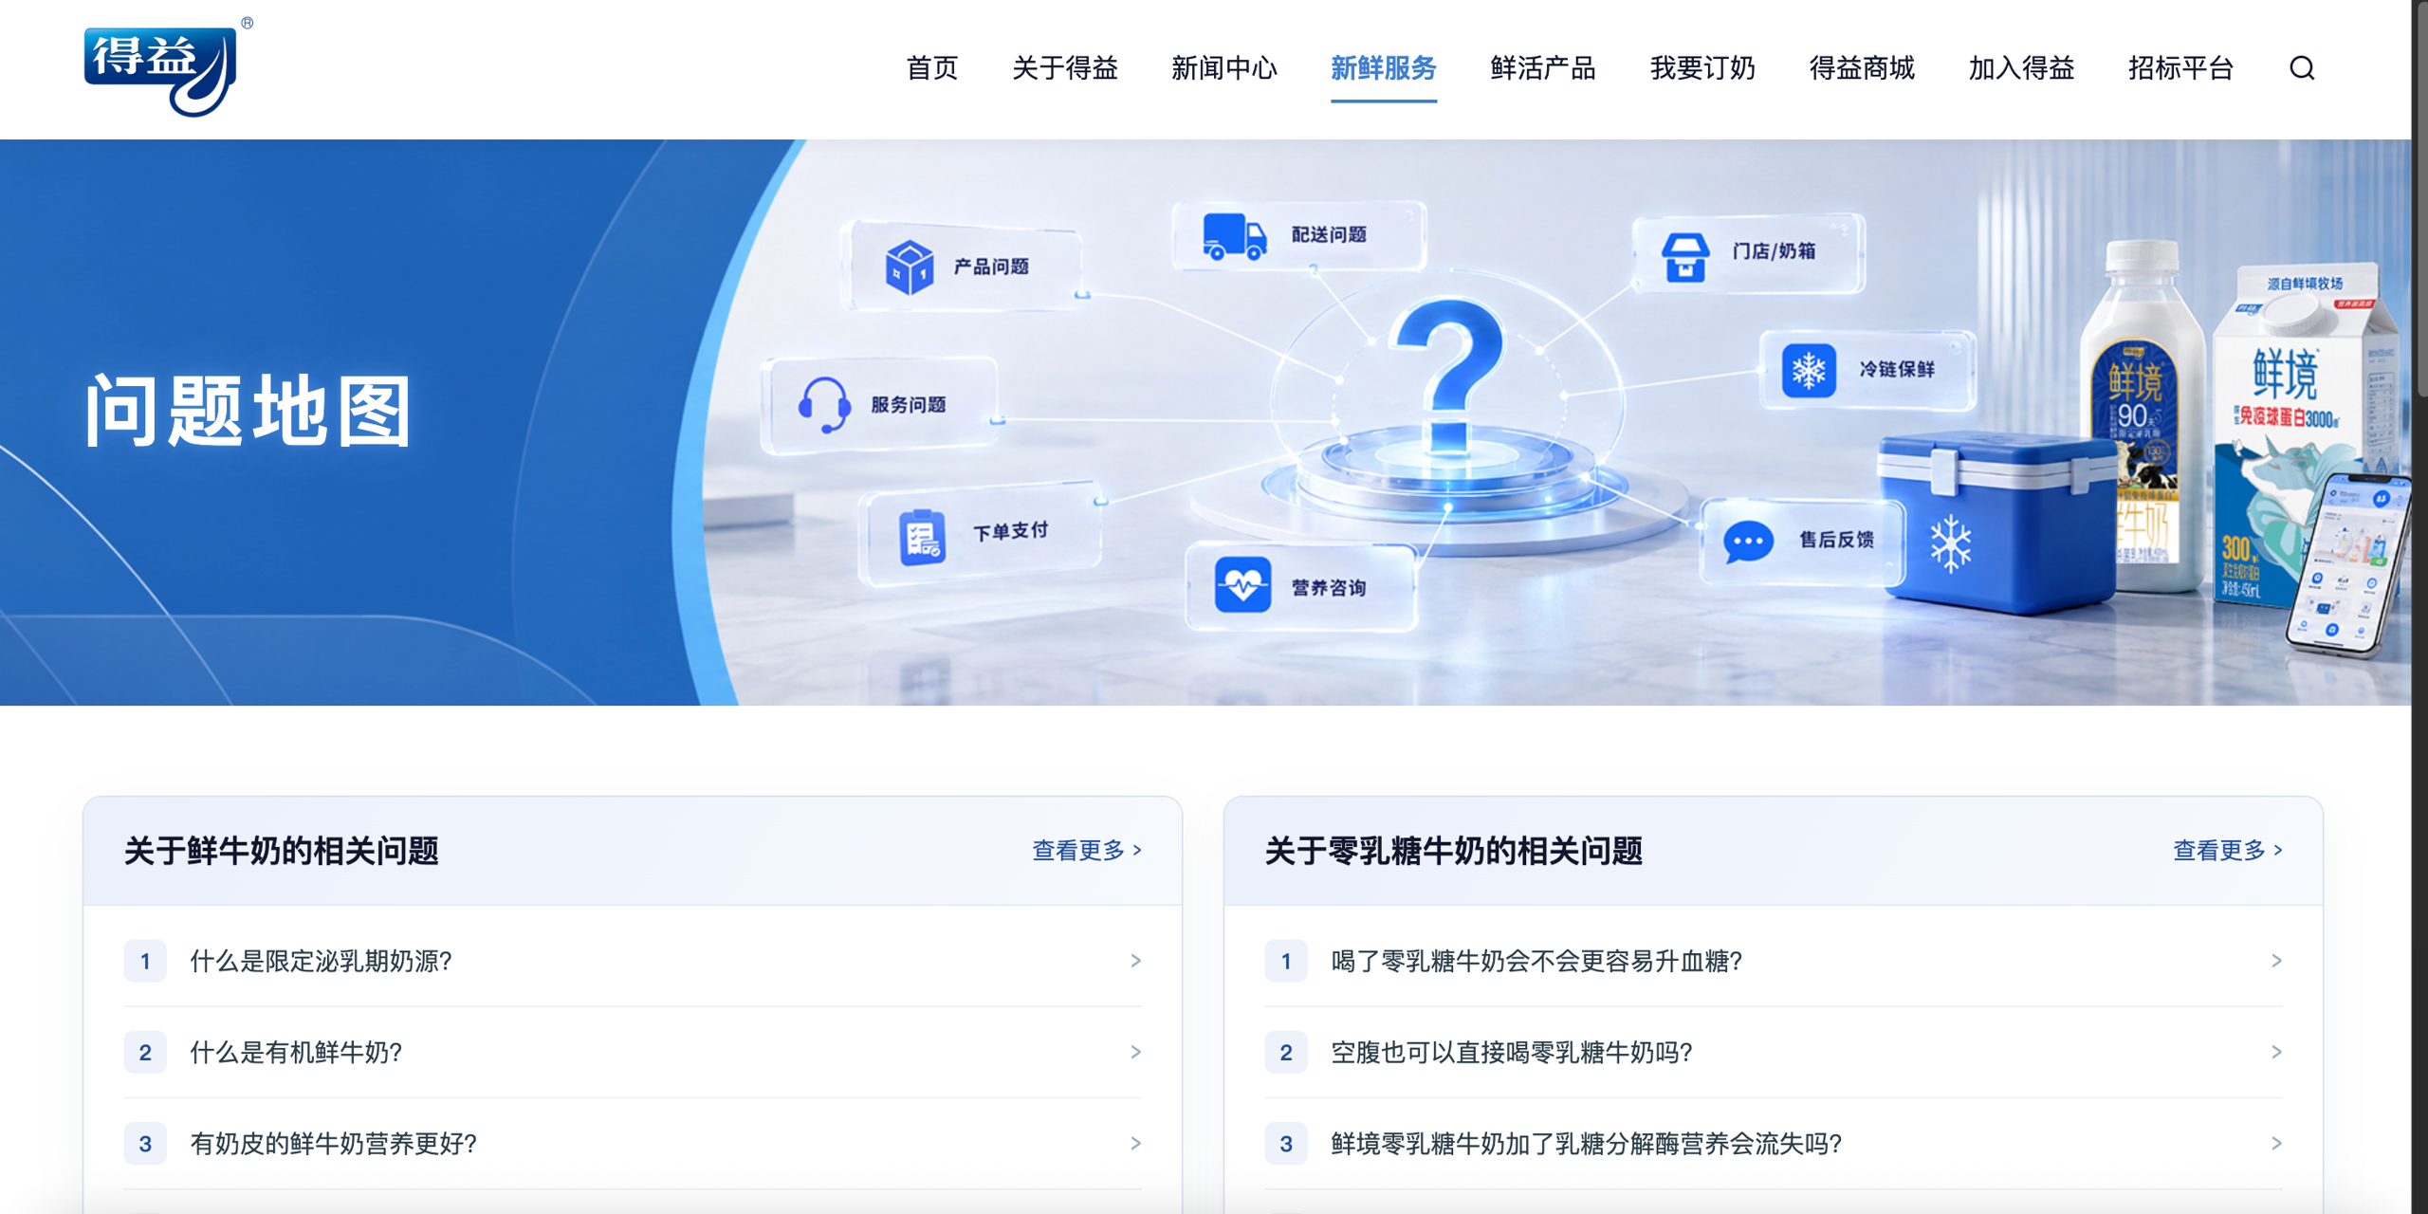Viewport: 2428px width, 1214px height.
Task: Open question 什么是有机鲜牛奶?
Action: pyautogui.click(x=633, y=1052)
